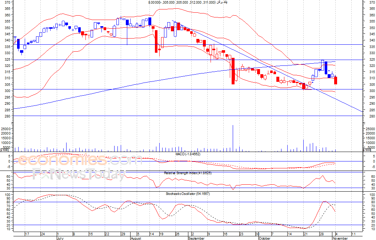Click the 370 label on right price axis
This screenshot has height=240, width=376.
tap(371, 2)
